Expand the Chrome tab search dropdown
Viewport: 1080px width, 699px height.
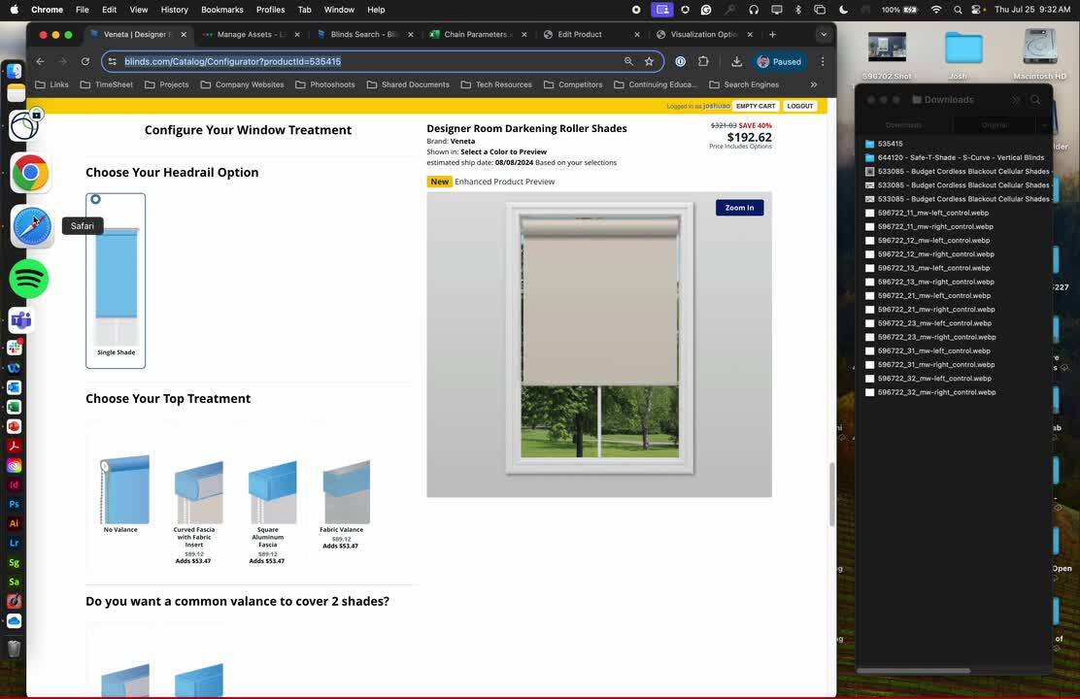pyautogui.click(x=824, y=34)
